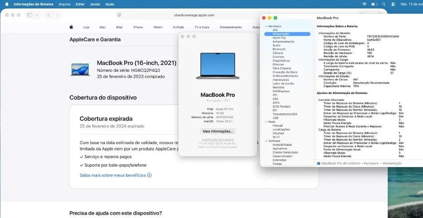Select Aplicativos under Software
Screen dimensions: 423x218
click(279, 149)
